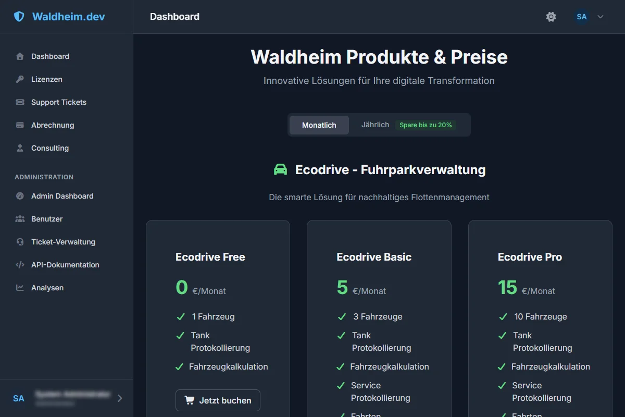This screenshot has height=417, width=625.
Task: Click the Lizenzen key icon
Action: coord(20,79)
